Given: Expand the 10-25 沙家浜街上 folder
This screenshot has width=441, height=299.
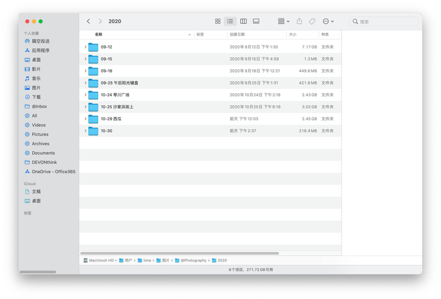Looking at the screenshot, I should [x=85, y=107].
